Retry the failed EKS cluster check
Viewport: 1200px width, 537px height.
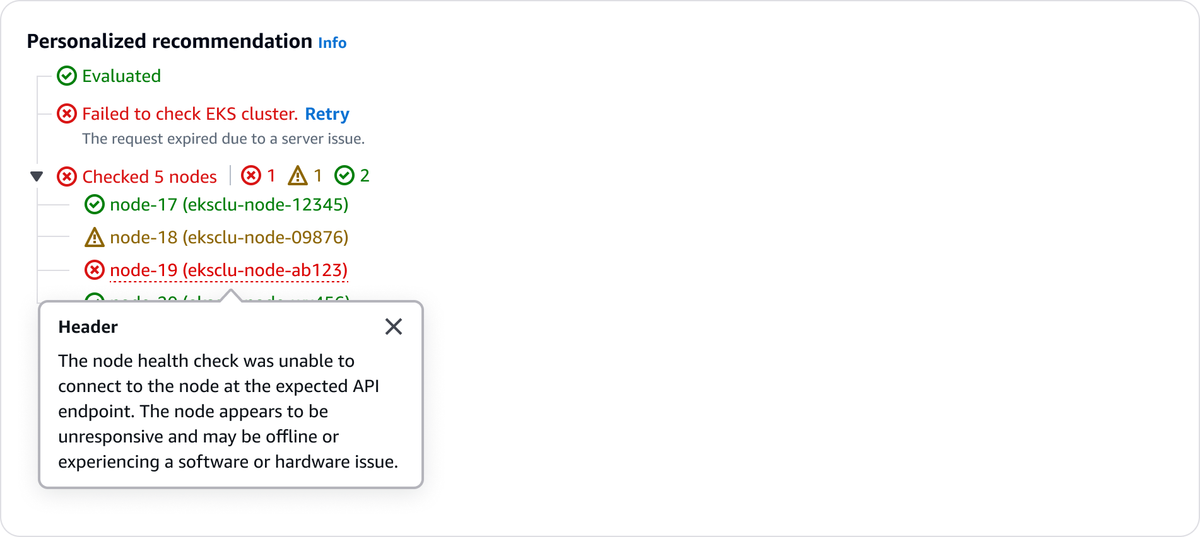click(x=327, y=114)
